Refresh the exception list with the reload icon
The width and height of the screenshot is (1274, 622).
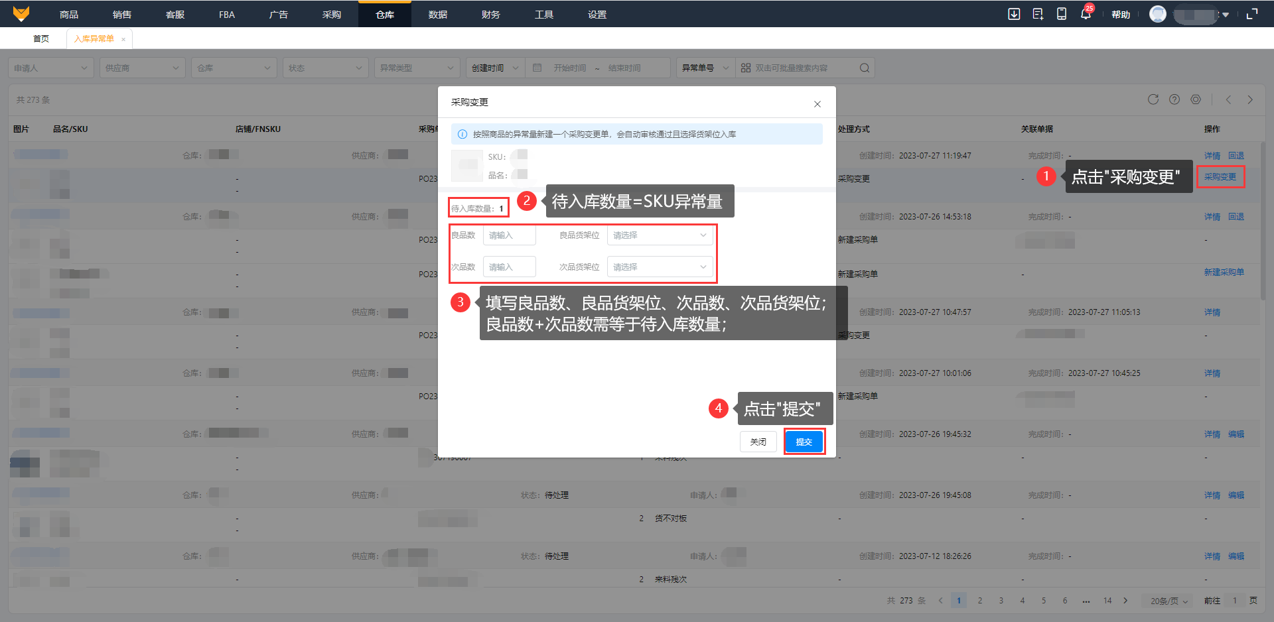1153,99
